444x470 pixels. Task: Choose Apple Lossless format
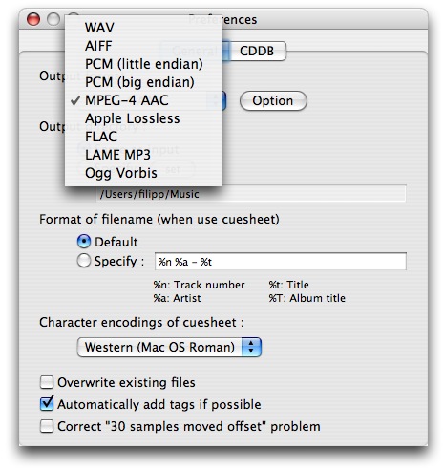[x=143, y=118]
